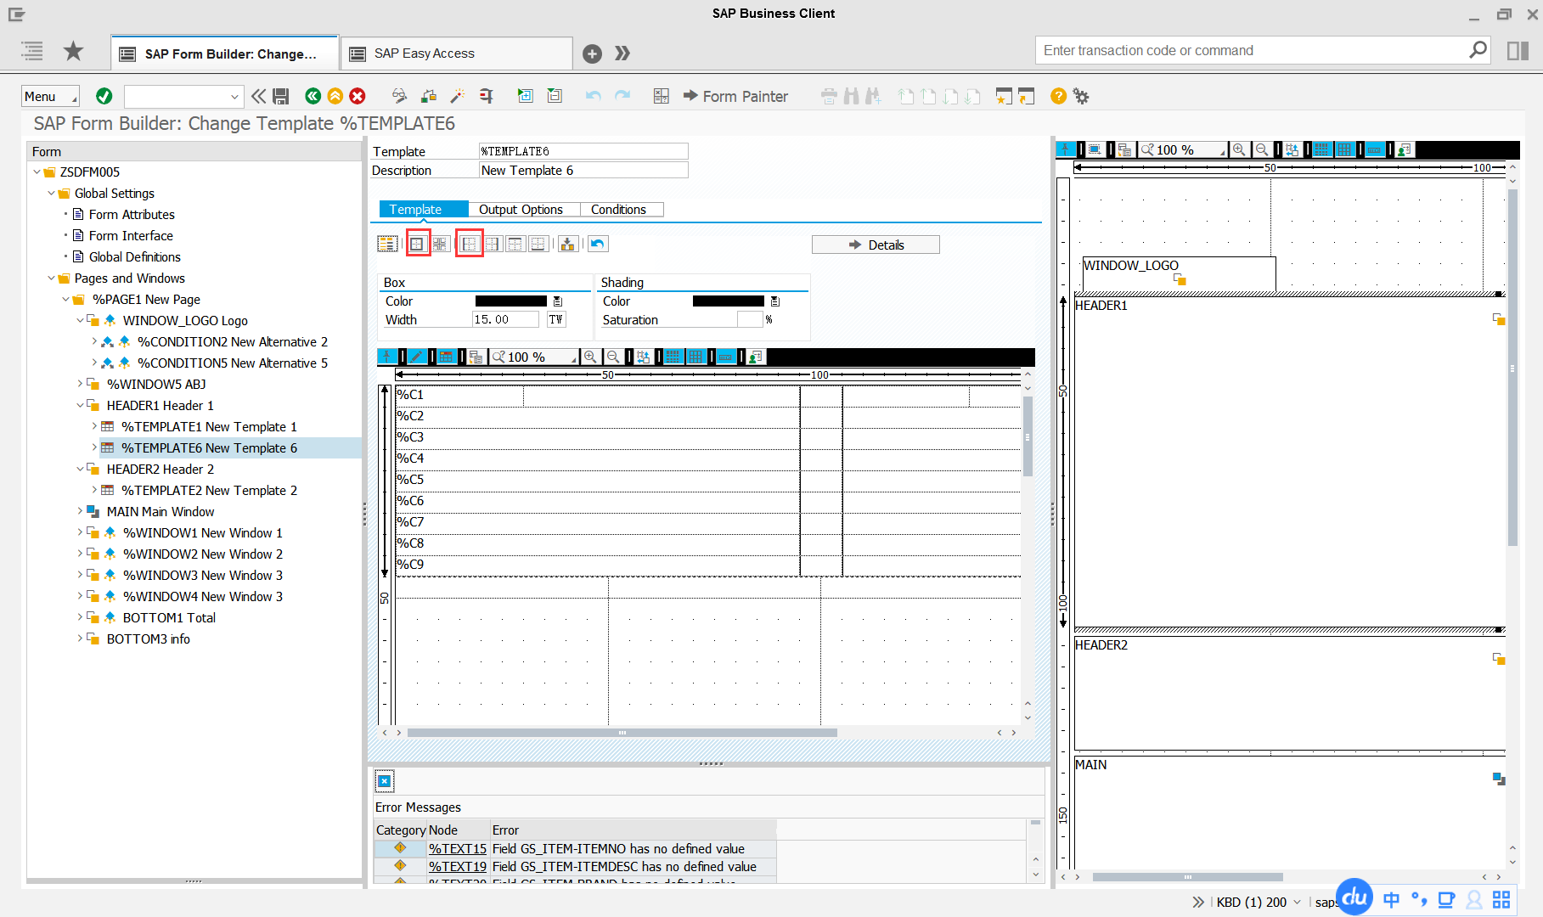Select the SAP Form Builder: Change tab
1543x917 pixels.
point(225,53)
